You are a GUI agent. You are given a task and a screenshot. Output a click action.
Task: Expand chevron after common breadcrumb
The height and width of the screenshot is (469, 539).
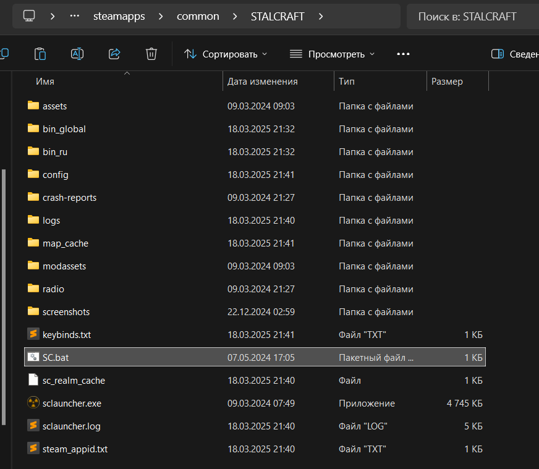pos(235,16)
